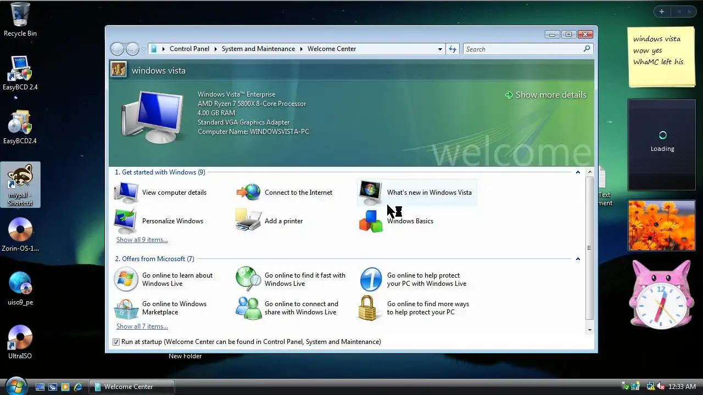This screenshot has width=703, height=395.
Task: Open recent pages dropdown arrow
Action: (x=143, y=49)
